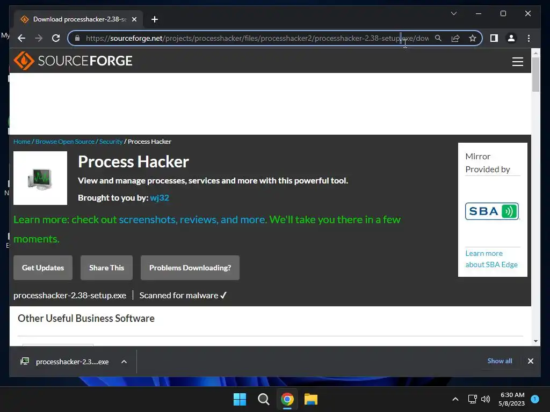The width and height of the screenshot is (550, 412).
Task: Click the zoom magnifier in address bar
Action: coord(438,38)
